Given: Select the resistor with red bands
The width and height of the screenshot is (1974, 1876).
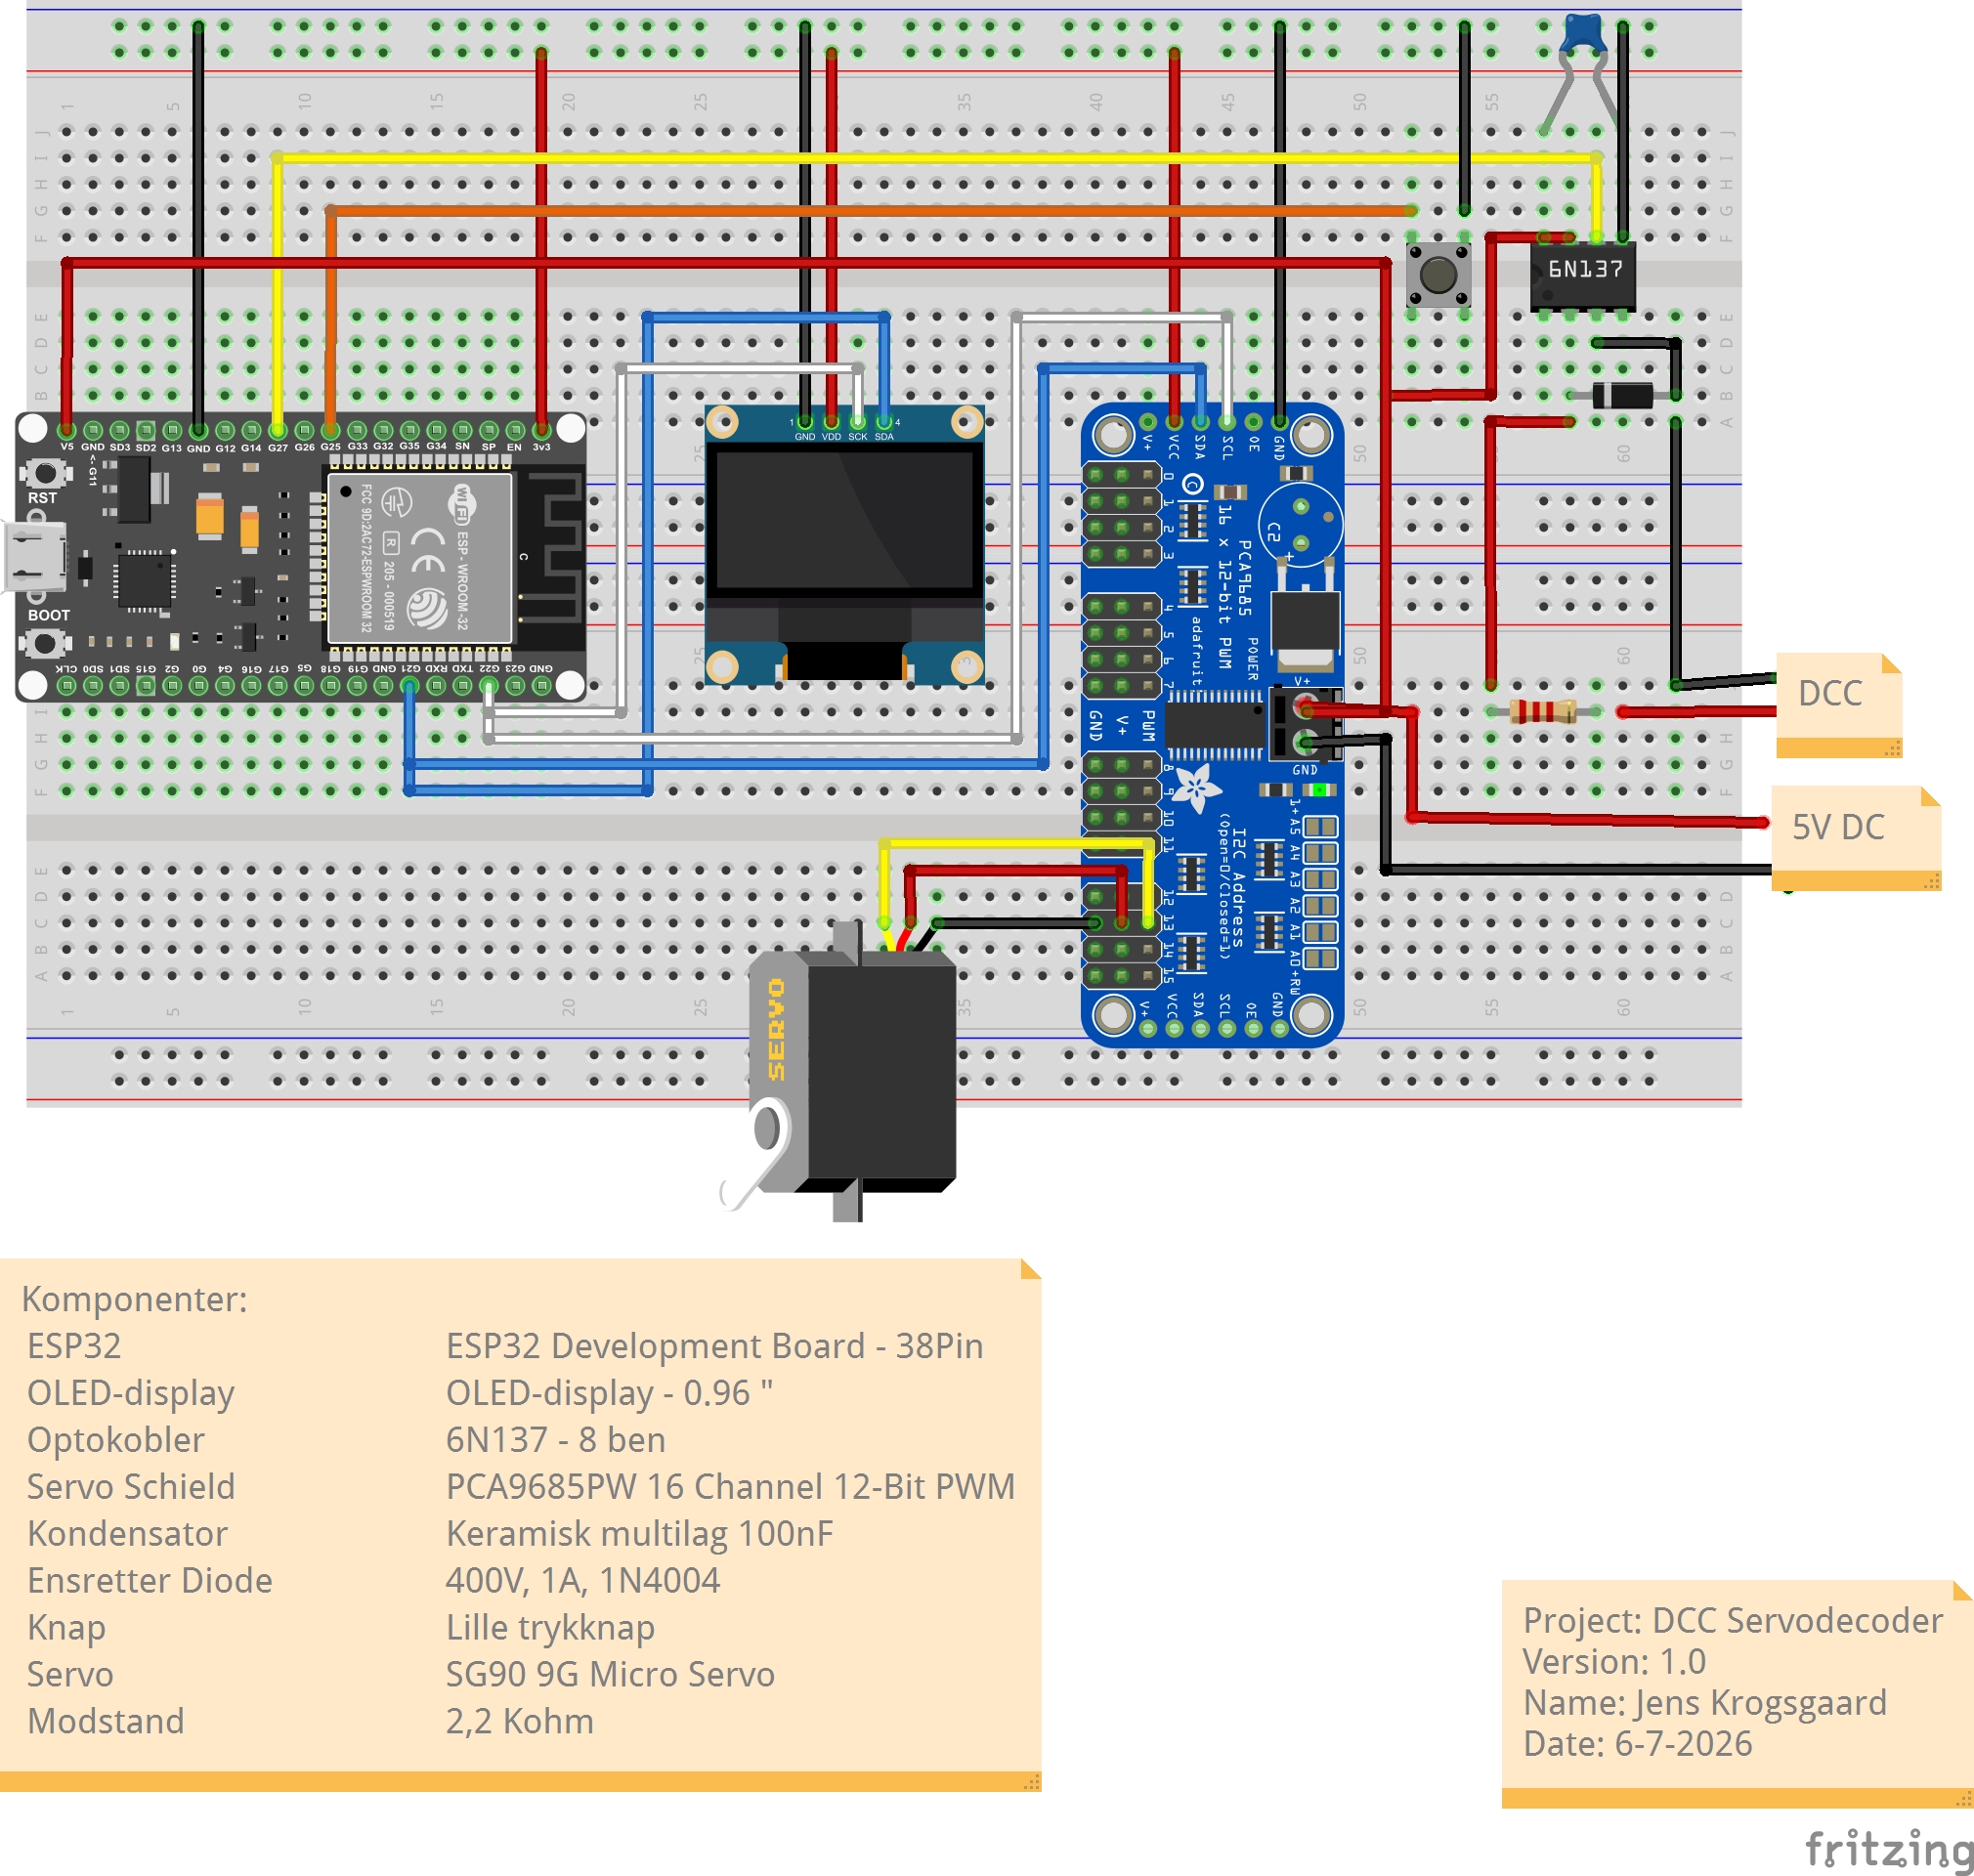Looking at the screenshot, I should [x=1542, y=711].
